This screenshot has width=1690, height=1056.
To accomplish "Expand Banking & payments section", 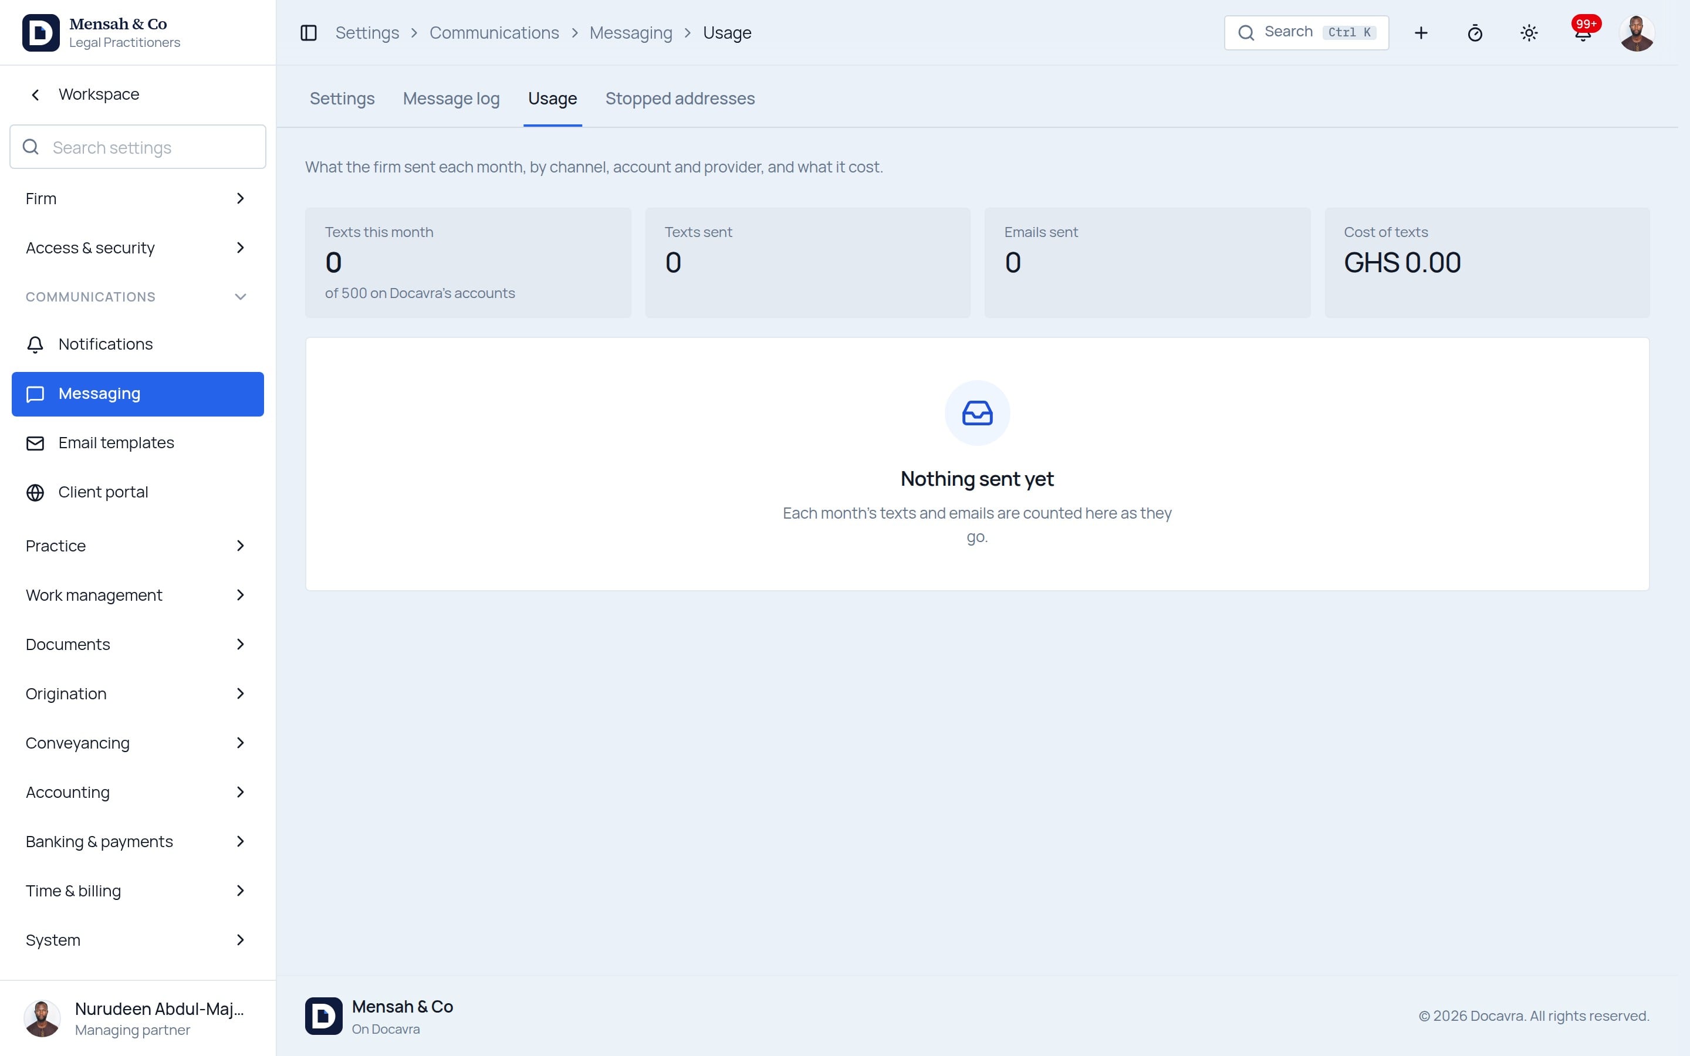I will (x=137, y=842).
